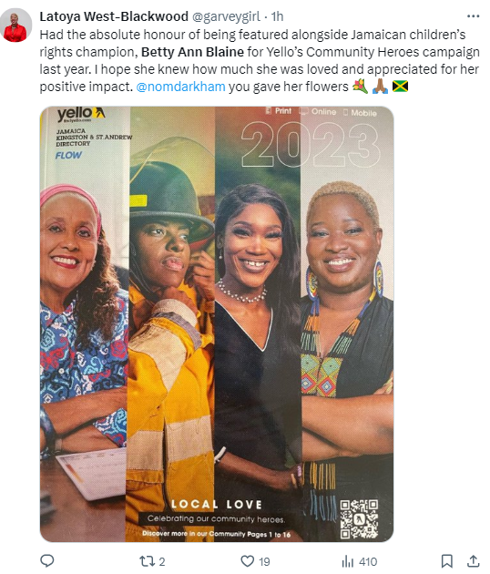The height and width of the screenshot is (574, 490).
Task: Open Latoya West-Blackwood's profile avatar
Action: (x=15, y=26)
